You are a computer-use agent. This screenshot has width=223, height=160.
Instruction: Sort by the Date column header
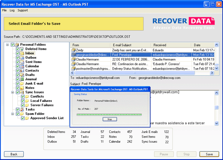tap(203, 45)
